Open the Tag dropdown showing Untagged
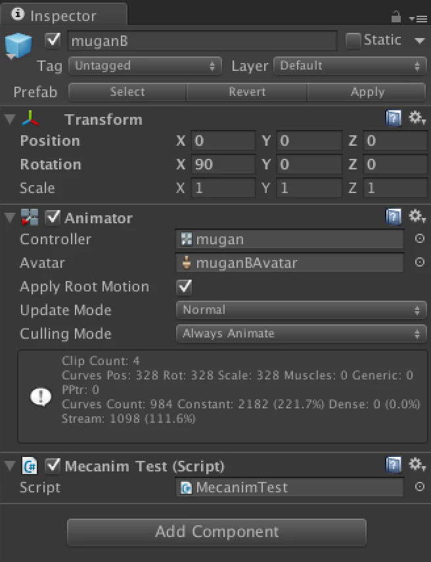This screenshot has width=431, height=562. coord(145,66)
